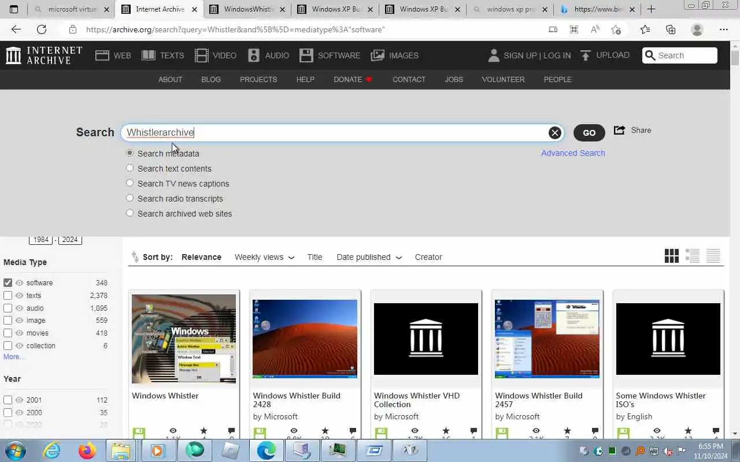Image resolution: width=740 pixels, height=462 pixels.
Task: Select Search archived web sites option
Action: point(129,213)
